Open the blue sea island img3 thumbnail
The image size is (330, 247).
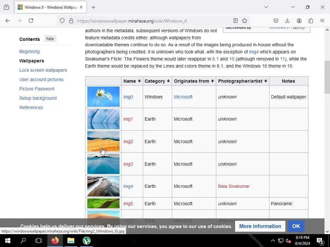(x=103, y=164)
